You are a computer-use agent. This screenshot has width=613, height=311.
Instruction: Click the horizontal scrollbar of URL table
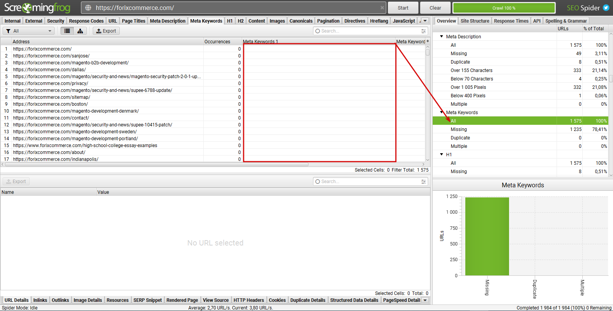157,164
